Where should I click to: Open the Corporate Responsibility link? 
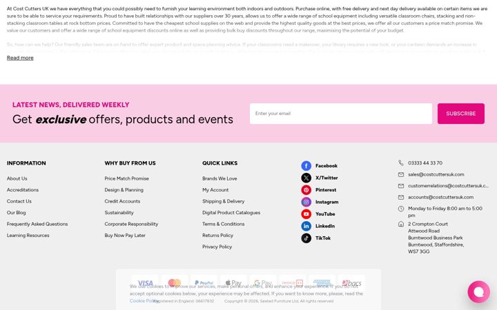coord(131,224)
